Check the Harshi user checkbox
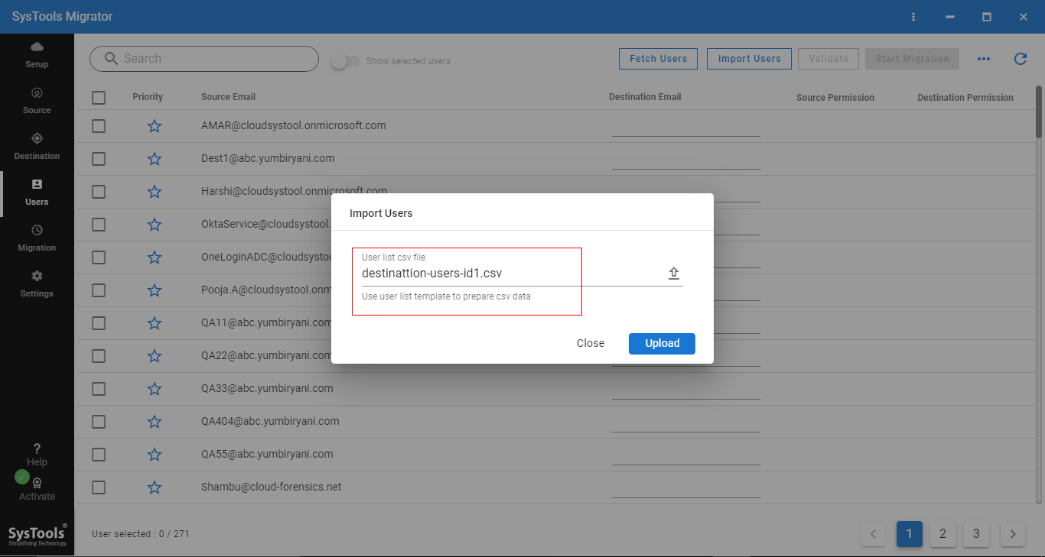 click(x=99, y=192)
